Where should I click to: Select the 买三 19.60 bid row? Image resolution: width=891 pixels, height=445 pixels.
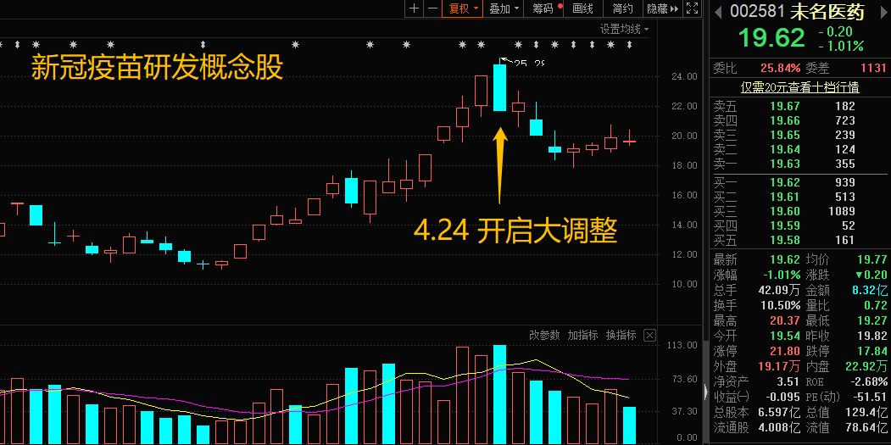tap(799, 211)
